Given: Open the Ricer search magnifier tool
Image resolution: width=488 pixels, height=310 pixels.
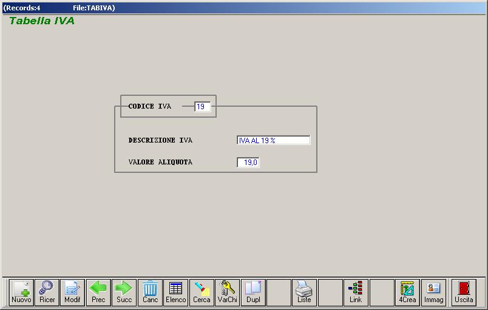Looking at the screenshot, I should tap(47, 292).
